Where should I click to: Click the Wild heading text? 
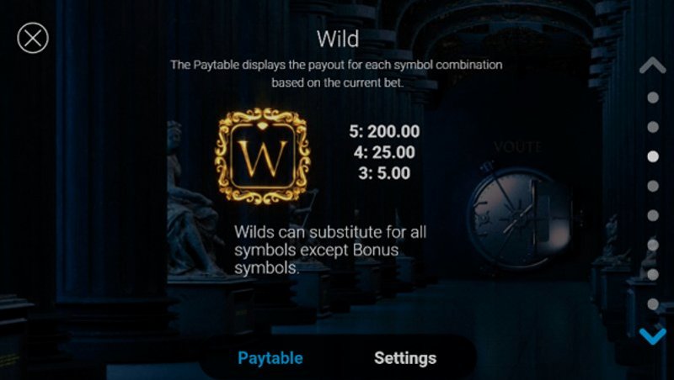tap(338, 39)
